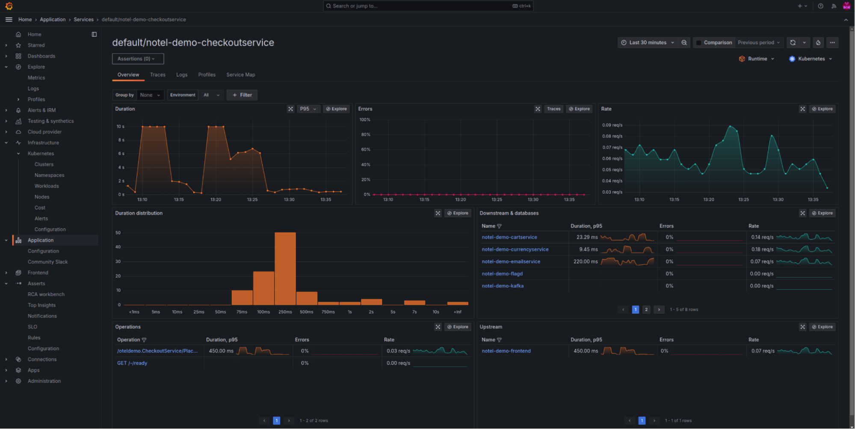Click the refresh dashboard icon
The image size is (855, 429).
coord(792,42)
